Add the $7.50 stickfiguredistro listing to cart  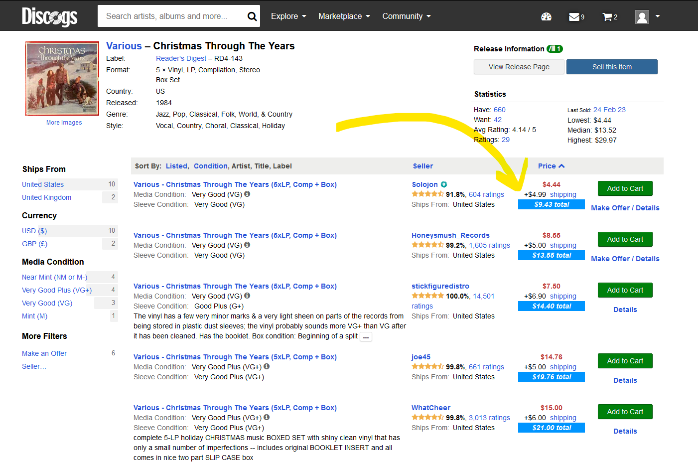(625, 290)
